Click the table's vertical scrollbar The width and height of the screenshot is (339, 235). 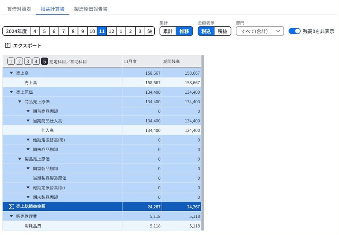(202, 138)
